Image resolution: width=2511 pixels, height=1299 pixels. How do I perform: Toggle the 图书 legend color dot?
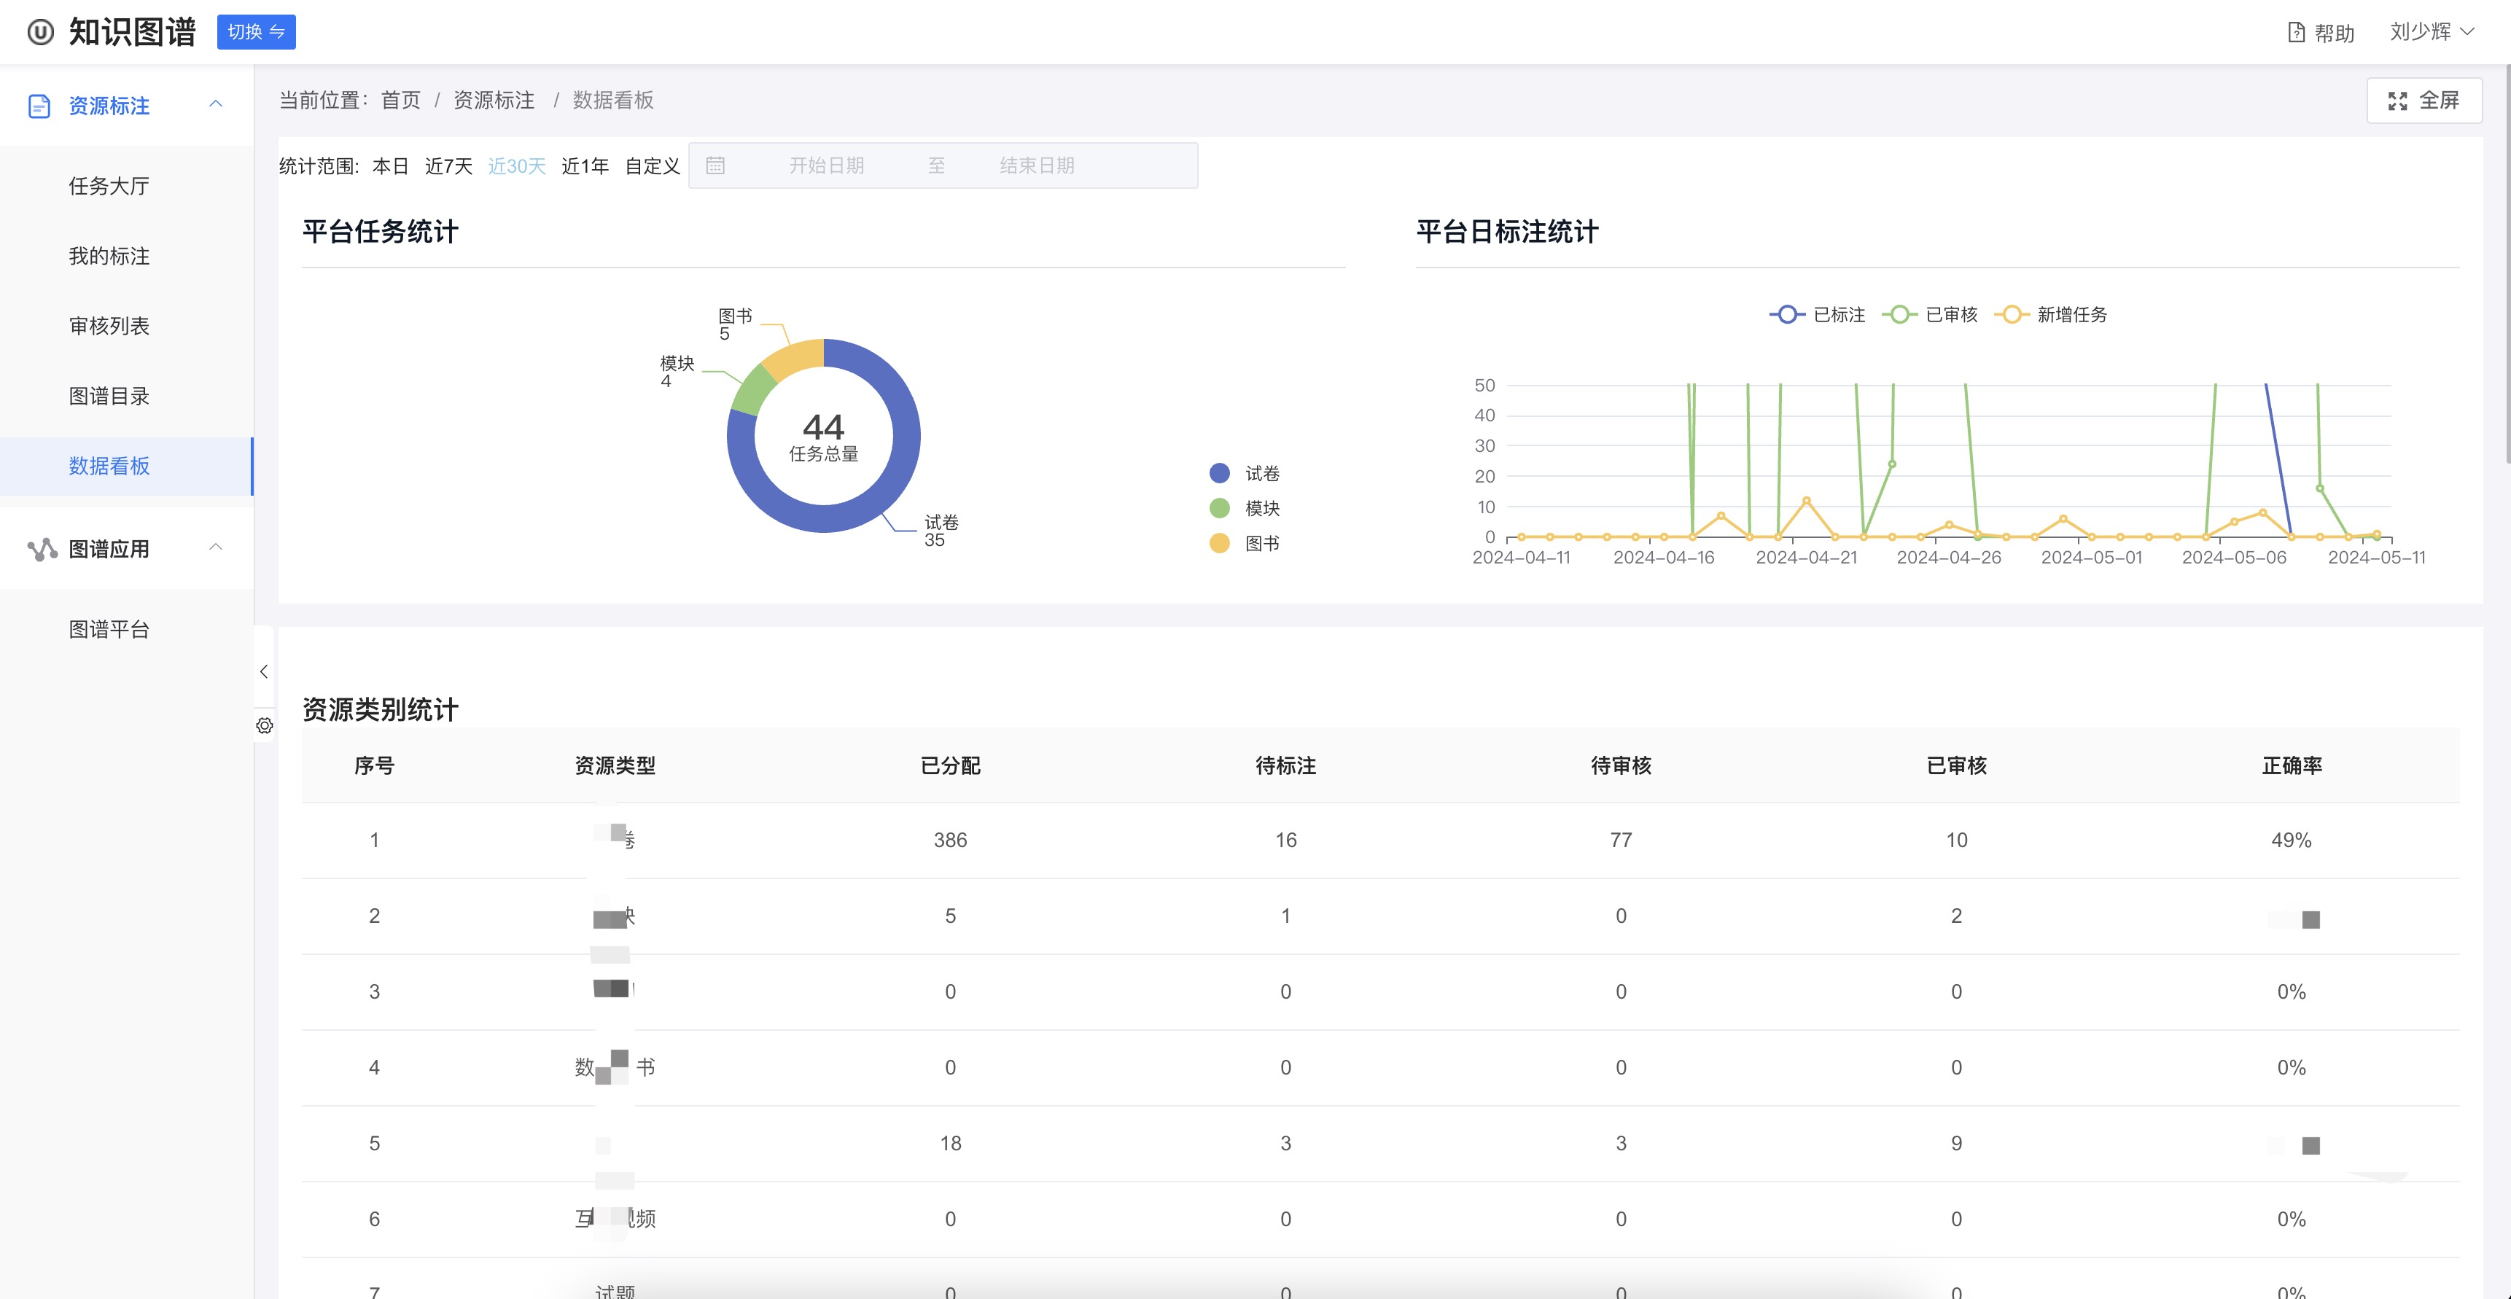[x=1220, y=544]
